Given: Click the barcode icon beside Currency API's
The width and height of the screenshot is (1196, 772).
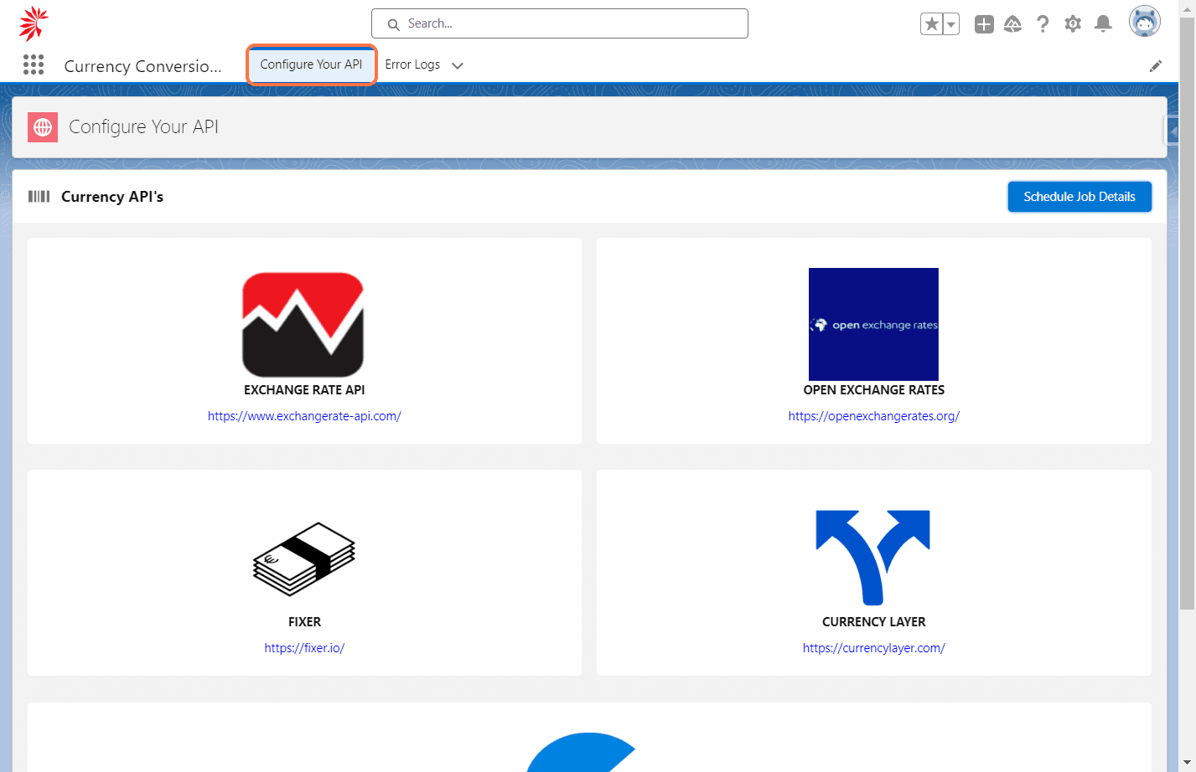Looking at the screenshot, I should [39, 196].
